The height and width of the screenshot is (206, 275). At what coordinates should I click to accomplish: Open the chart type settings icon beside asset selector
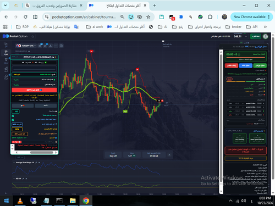point(40,46)
